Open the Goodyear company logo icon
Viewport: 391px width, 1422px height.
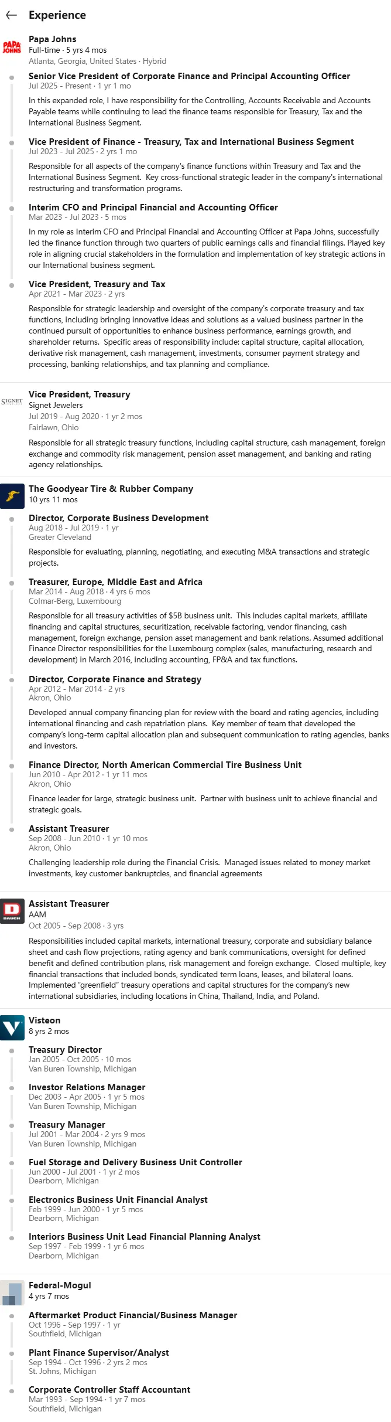click(12, 496)
